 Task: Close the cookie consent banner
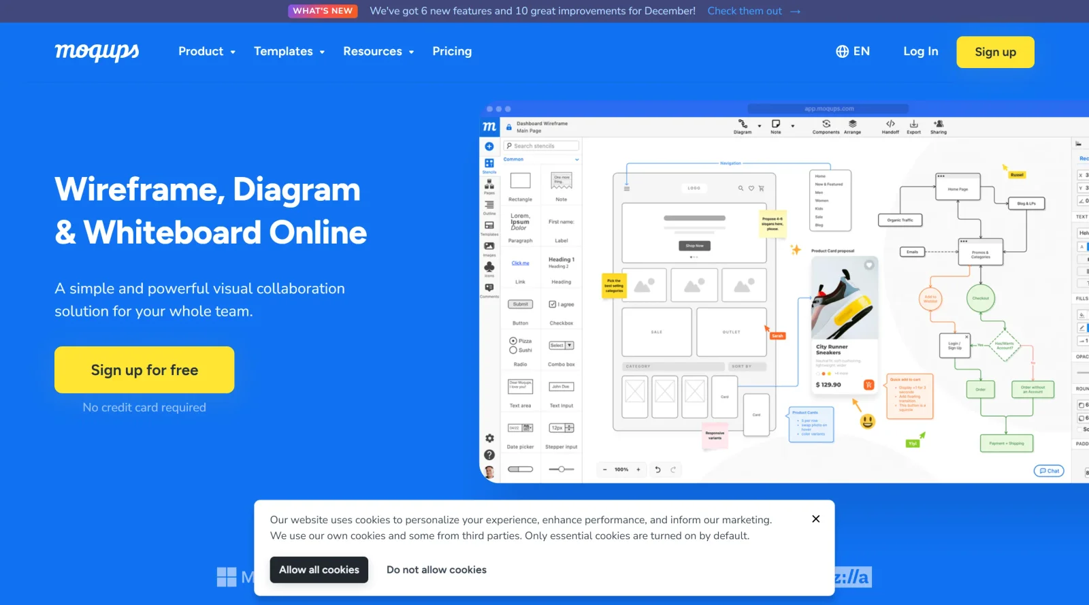click(815, 519)
